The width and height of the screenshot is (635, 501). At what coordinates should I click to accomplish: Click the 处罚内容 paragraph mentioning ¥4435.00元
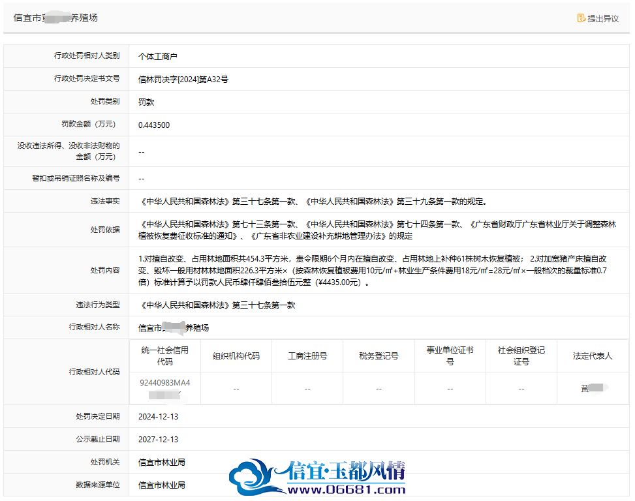point(373,270)
